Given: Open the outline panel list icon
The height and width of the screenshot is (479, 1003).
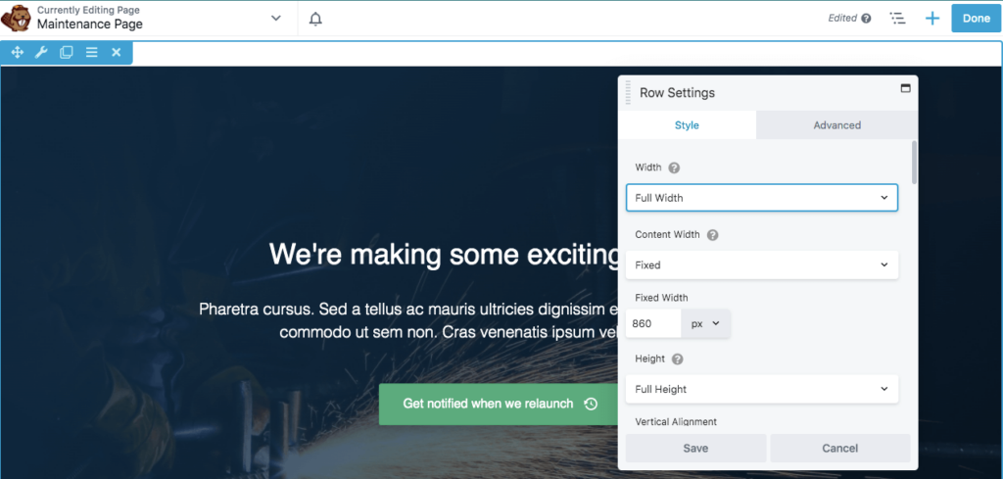Looking at the screenshot, I should click(896, 19).
